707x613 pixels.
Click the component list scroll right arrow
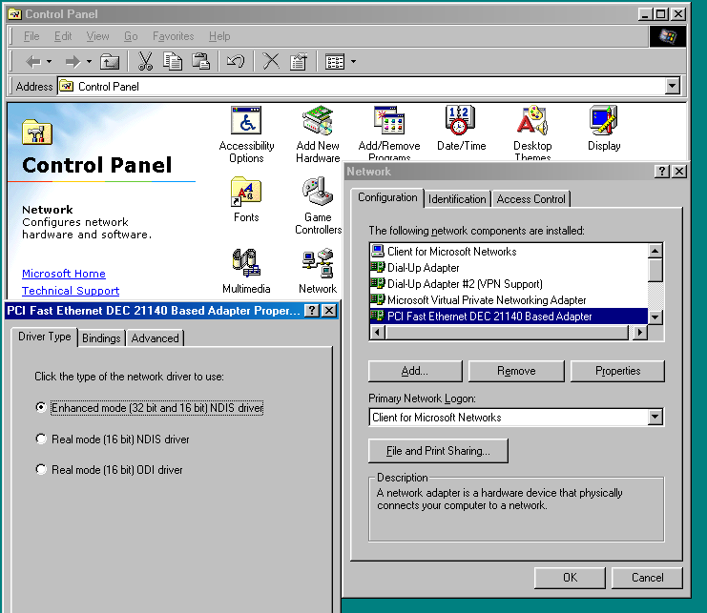pos(640,333)
